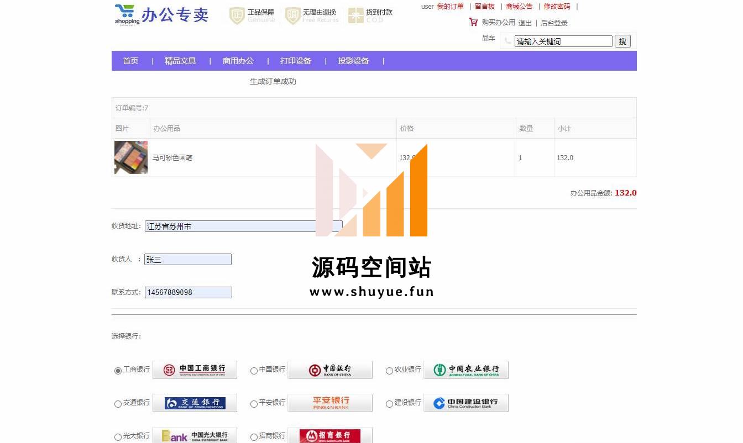Select the 工商银行 radio button
Screen dimensions: 743x443
118,371
